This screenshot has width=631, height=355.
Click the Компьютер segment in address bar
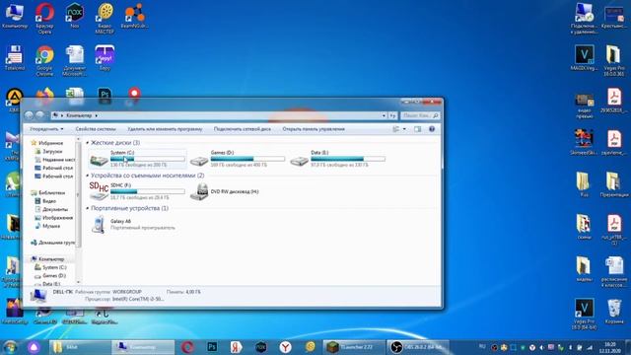coord(79,115)
